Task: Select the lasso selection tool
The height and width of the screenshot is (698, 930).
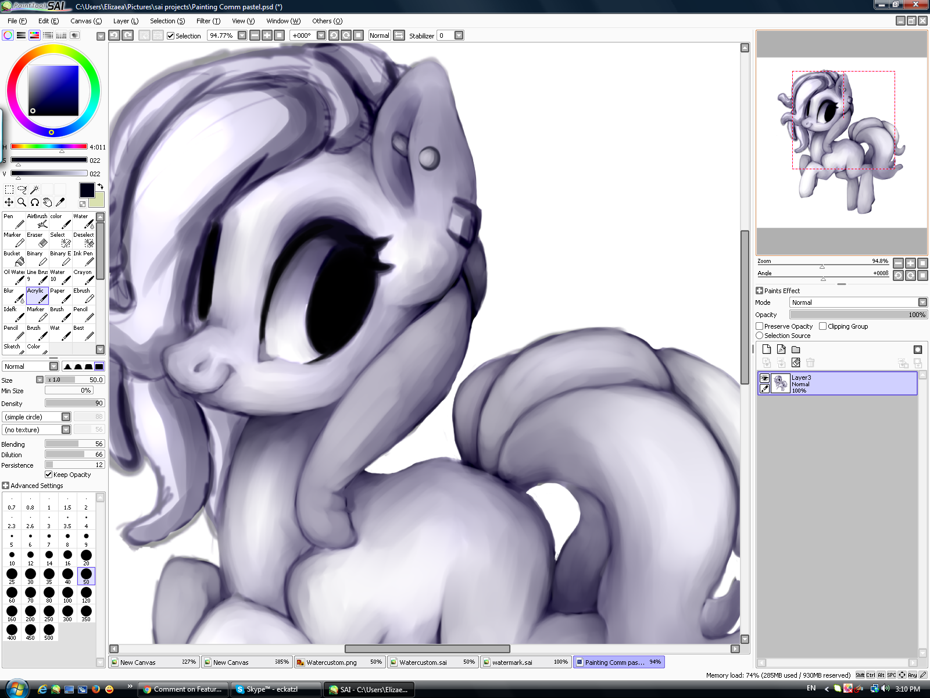Action: [22, 189]
